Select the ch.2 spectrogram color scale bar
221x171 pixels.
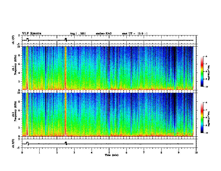point(202,118)
